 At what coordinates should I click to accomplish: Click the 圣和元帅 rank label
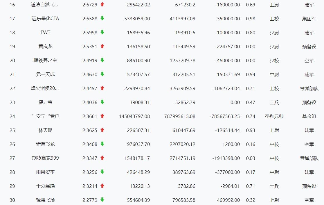(274, 116)
